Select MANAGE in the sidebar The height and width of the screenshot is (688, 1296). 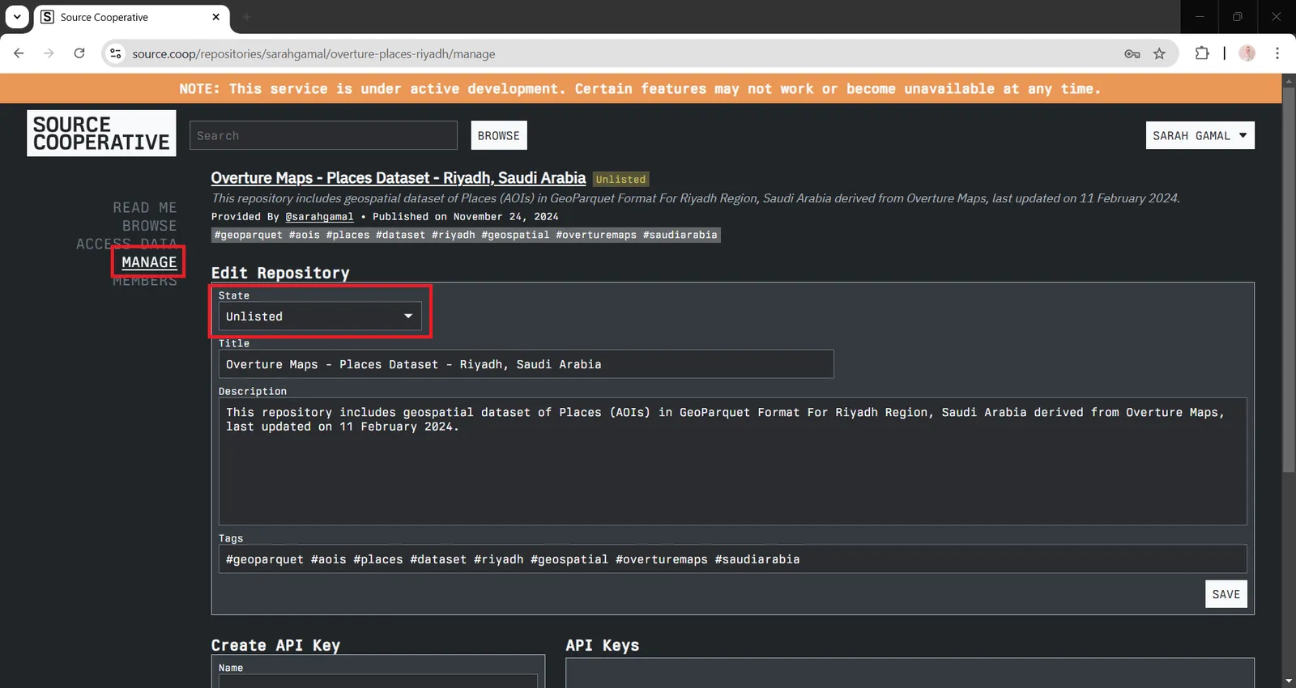pyautogui.click(x=149, y=262)
